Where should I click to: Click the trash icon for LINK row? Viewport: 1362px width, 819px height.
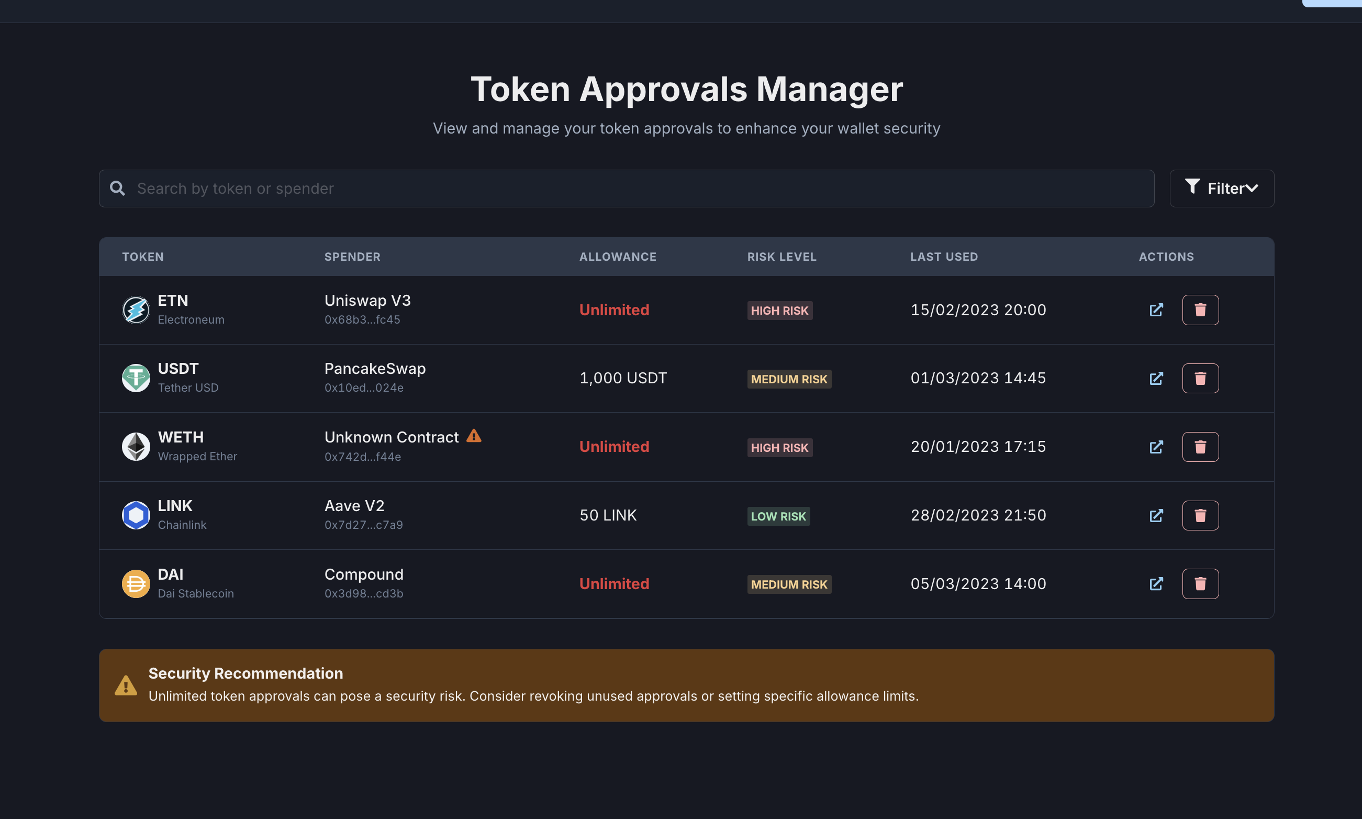[x=1200, y=515]
